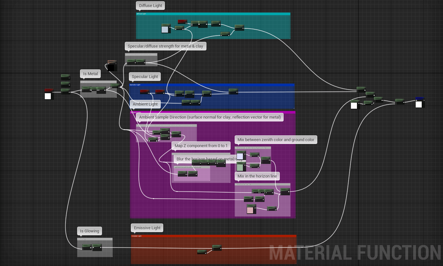443x266 pixels.
Task: Click the Map Z component from 0 to 1 bubble
Action: (x=201, y=146)
